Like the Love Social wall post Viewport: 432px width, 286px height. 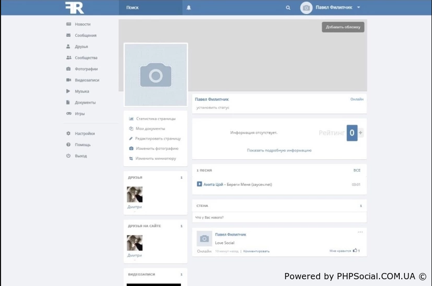click(355, 251)
